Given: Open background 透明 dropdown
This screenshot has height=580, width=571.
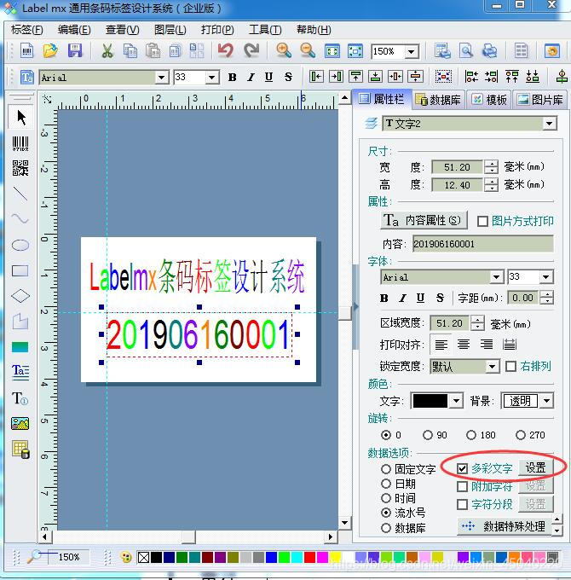Looking at the screenshot, I should click(x=546, y=401).
